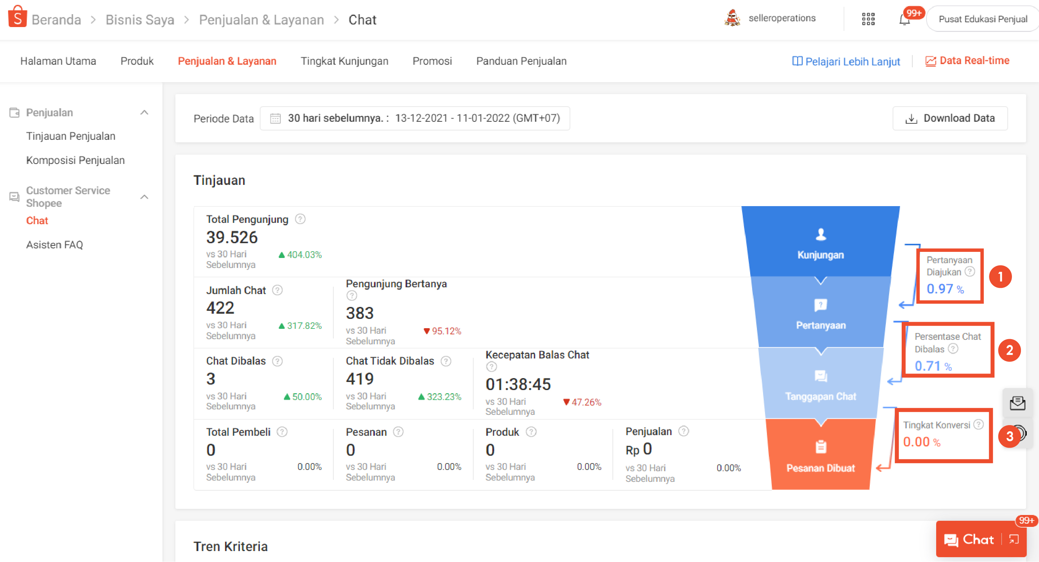Click the Download Data button
Image resolution: width=1039 pixels, height=562 pixels.
[x=950, y=119]
